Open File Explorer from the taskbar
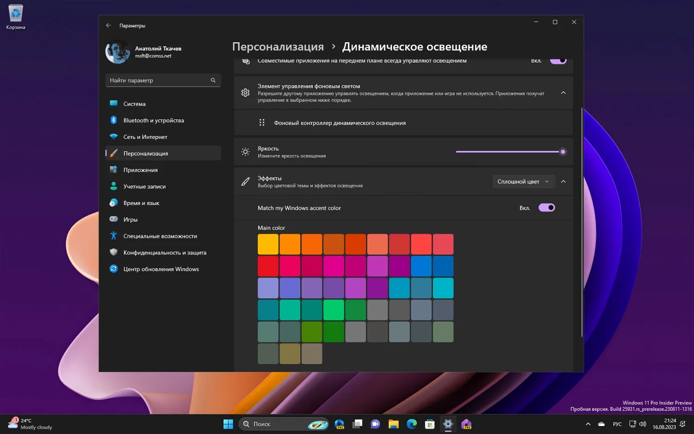 point(393,424)
